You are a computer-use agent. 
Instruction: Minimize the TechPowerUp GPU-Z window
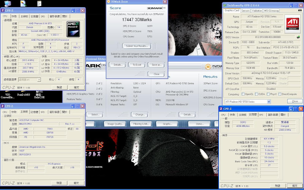tap(291, 5)
